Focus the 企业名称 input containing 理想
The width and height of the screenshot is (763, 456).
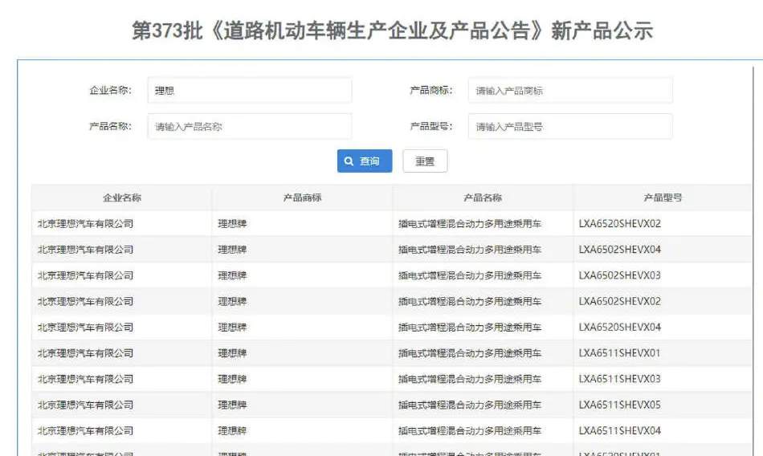(x=250, y=91)
